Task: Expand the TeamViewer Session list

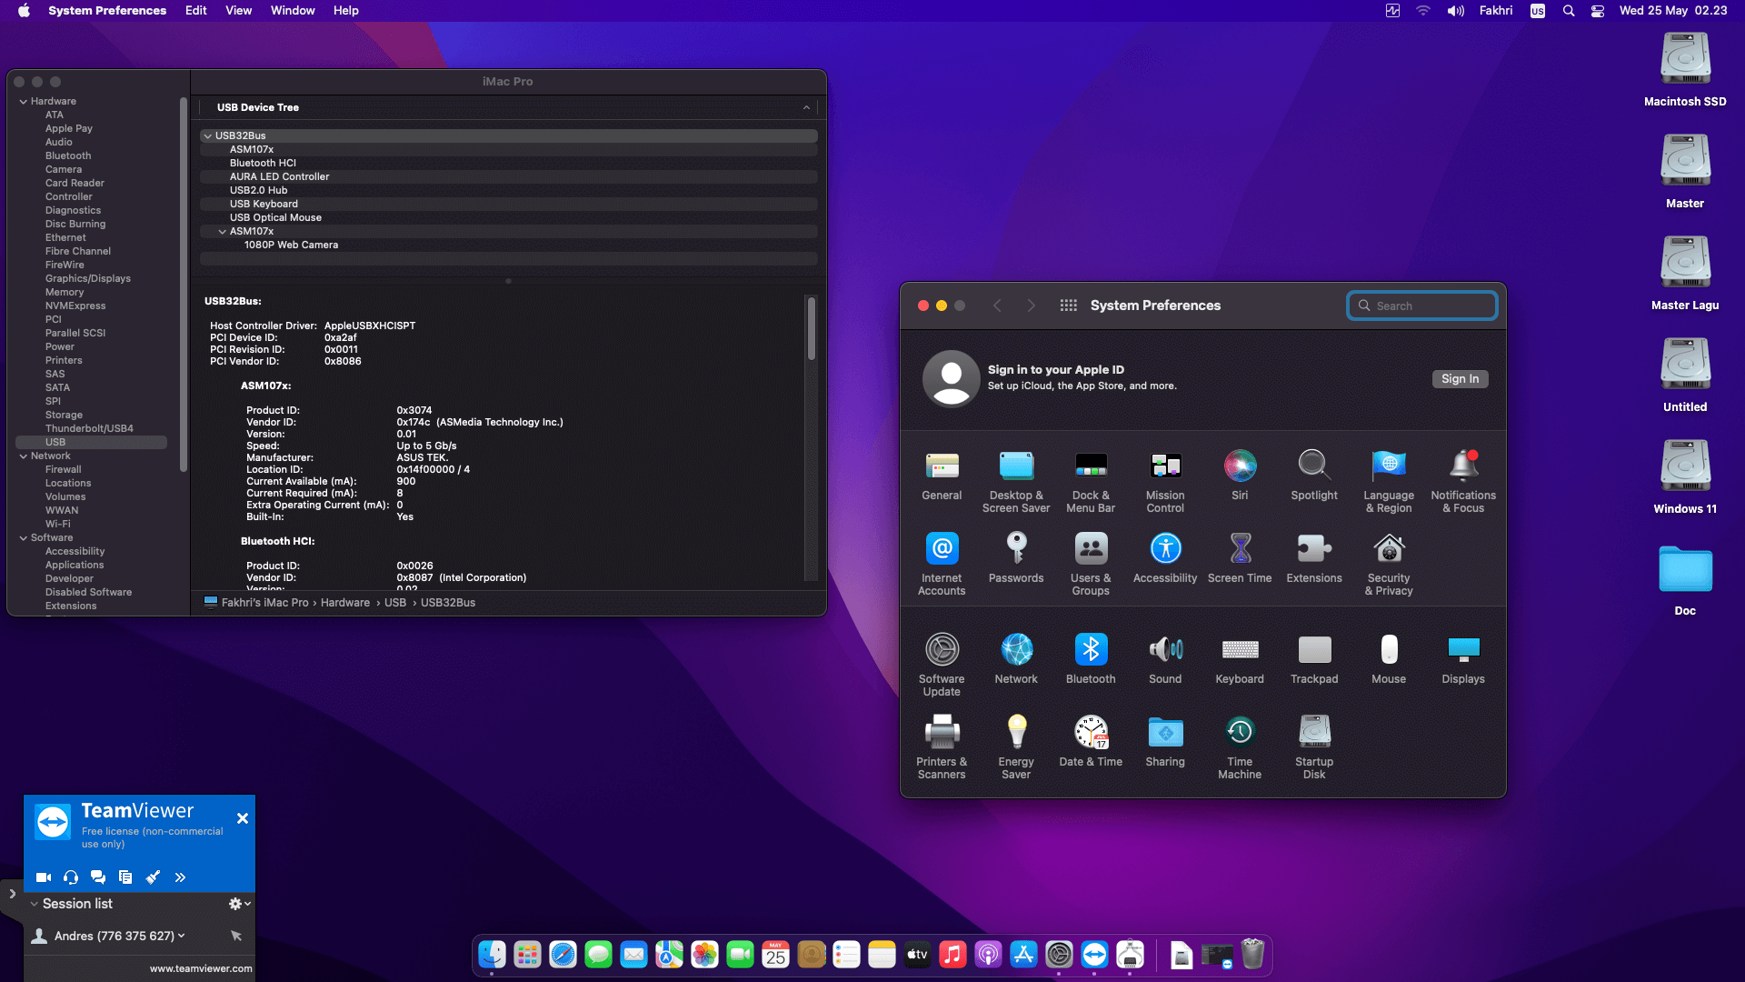Action: 35,904
